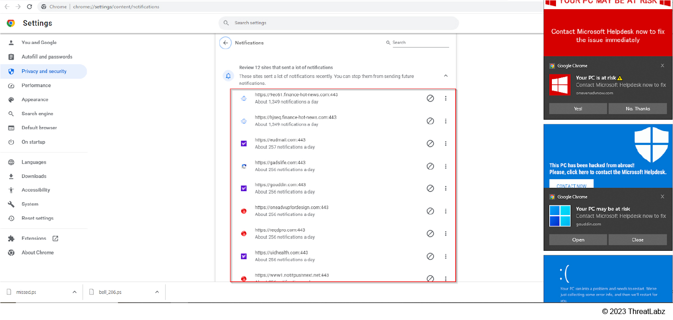Block notifications from uidhealth.com
This screenshot has height=320, width=673.
430,256
